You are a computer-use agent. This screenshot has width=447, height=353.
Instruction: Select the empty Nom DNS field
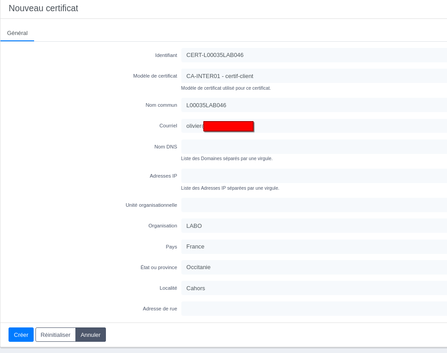coord(314,147)
